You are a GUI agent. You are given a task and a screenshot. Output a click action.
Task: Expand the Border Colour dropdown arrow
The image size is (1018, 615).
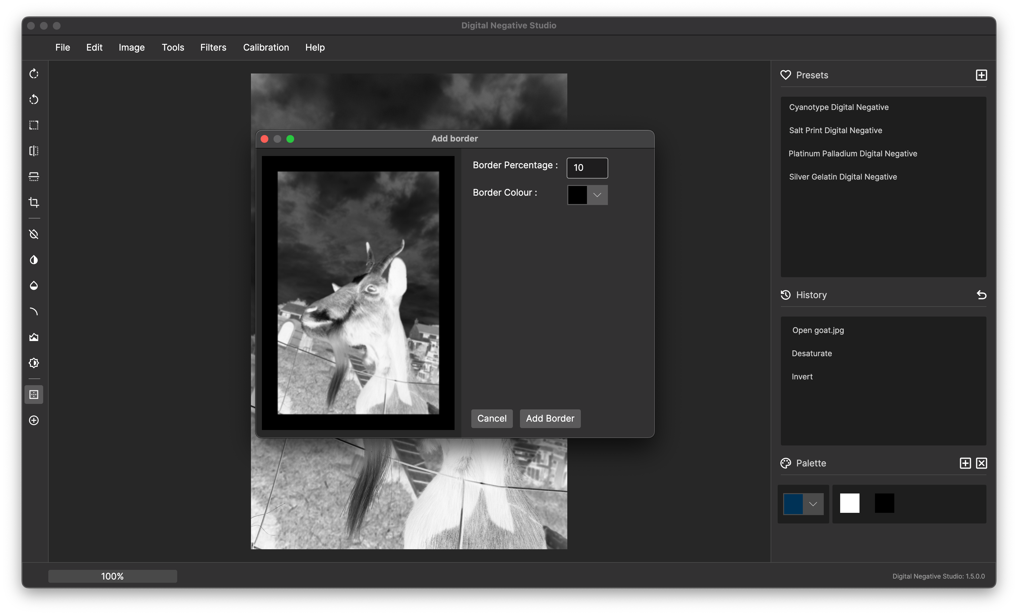pyautogui.click(x=597, y=195)
